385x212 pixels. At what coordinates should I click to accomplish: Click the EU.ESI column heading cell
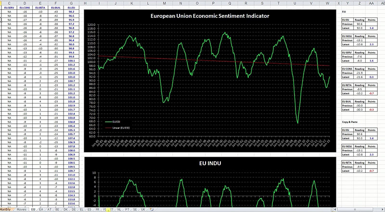tap(71, 8)
